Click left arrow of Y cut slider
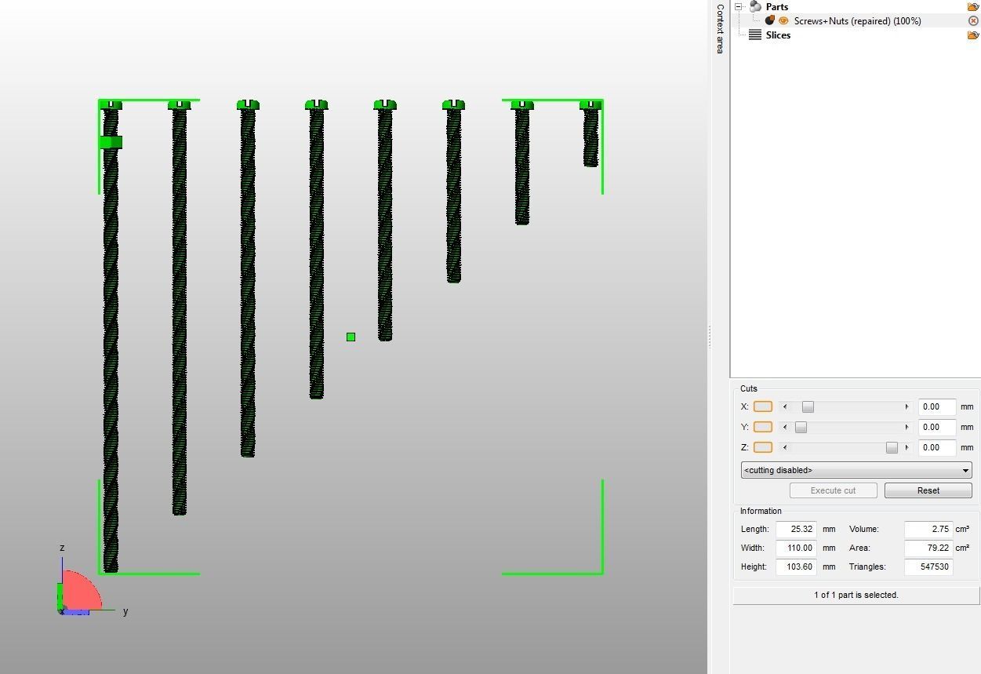This screenshot has height=674, width=981. pyautogui.click(x=785, y=427)
